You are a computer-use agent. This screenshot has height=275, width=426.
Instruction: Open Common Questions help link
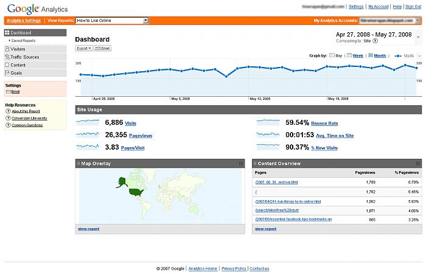coord(27,125)
